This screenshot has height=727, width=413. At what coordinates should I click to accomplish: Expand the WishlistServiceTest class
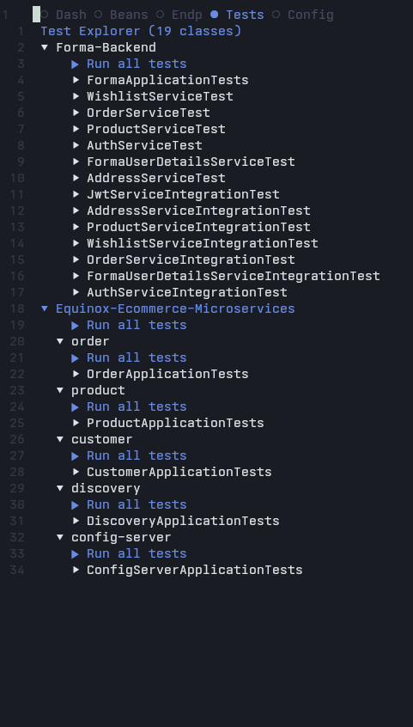pyautogui.click(x=76, y=96)
